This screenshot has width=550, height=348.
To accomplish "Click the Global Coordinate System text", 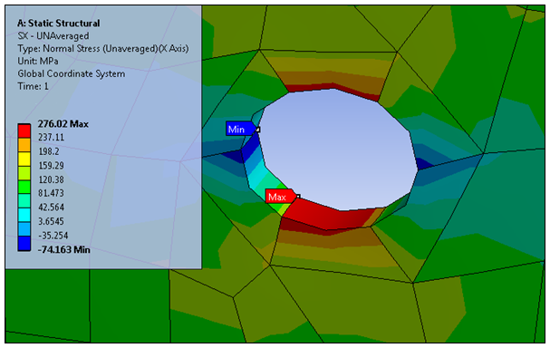I will point(72,73).
